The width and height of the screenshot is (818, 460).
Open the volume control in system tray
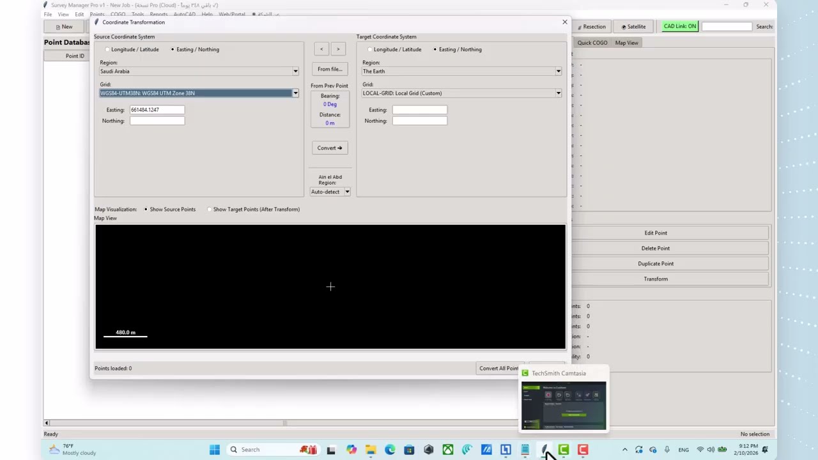click(x=711, y=450)
